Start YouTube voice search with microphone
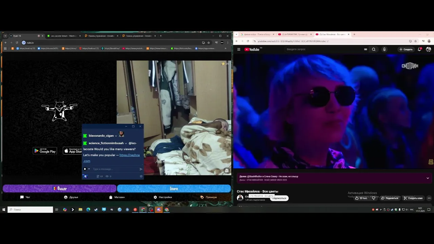This screenshot has height=244, width=434. tap(384, 49)
